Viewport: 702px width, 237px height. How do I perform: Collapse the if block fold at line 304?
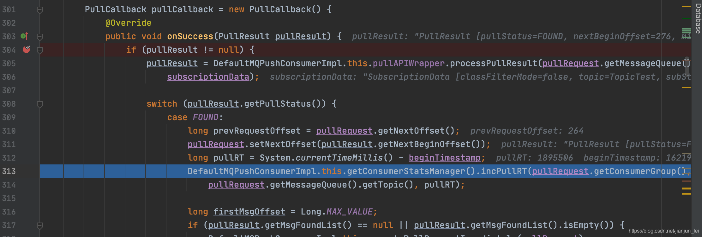pos(40,50)
